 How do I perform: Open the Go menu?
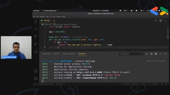[x=51, y=17]
